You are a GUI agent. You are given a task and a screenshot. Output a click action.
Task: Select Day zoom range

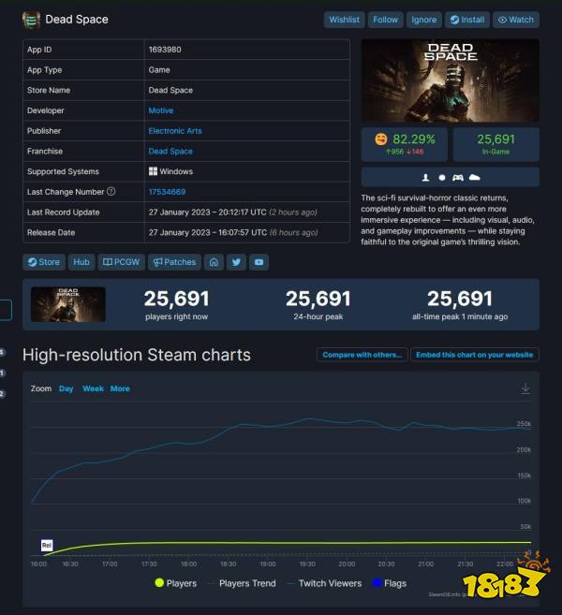(x=66, y=388)
